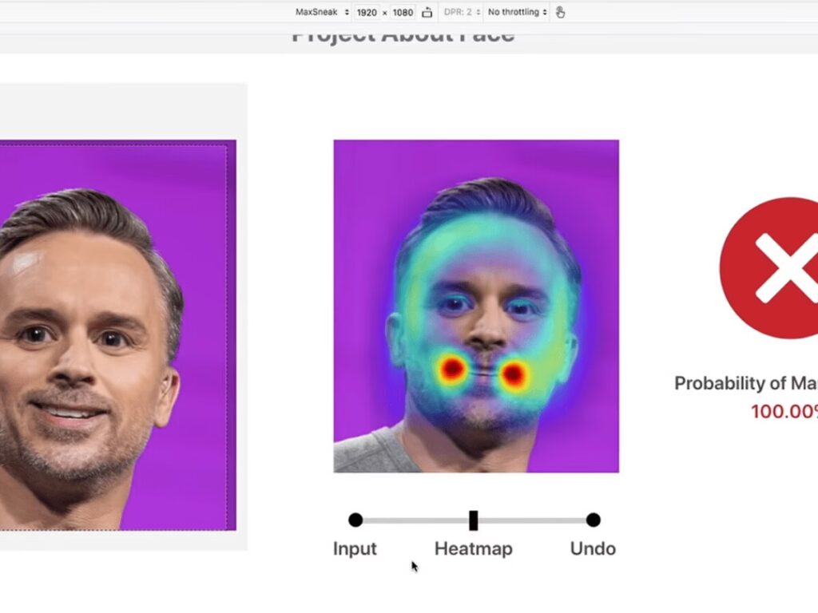Click the red X result icon
The width and height of the screenshot is (818, 613).
(x=769, y=267)
